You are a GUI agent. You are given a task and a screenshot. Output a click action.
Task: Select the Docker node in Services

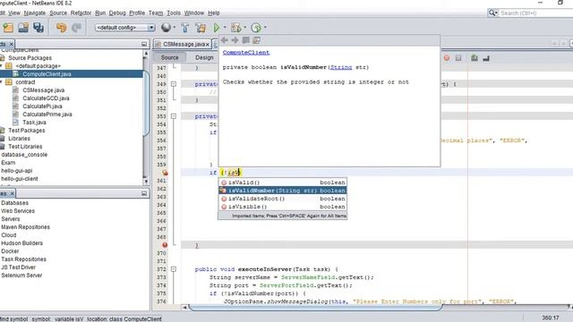pos(10,251)
